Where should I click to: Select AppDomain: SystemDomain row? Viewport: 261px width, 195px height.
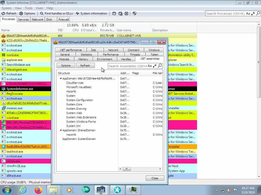[110, 139]
